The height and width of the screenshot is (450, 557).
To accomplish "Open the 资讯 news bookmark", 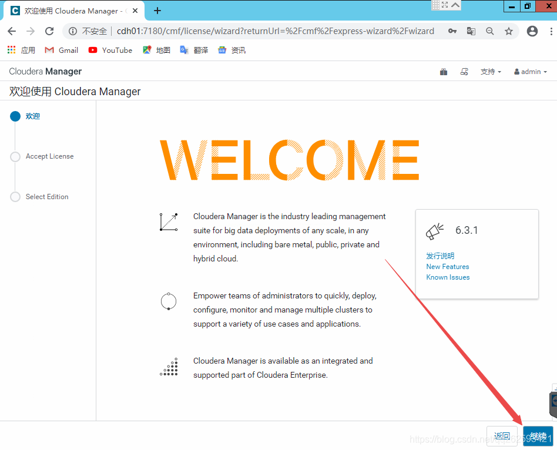I will [231, 50].
